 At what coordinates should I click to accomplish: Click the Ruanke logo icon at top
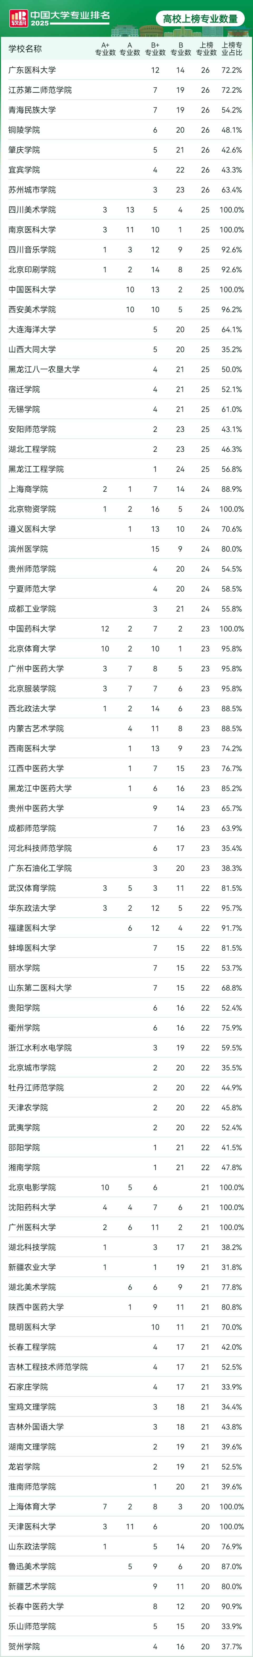[x=19, y=18]
